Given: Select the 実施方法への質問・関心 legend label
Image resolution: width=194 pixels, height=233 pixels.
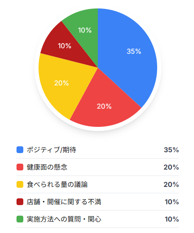Looking at the screenshot, I should (64, 219).
